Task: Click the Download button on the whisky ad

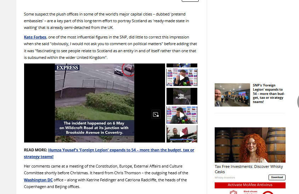Action: tap(277, 177)
